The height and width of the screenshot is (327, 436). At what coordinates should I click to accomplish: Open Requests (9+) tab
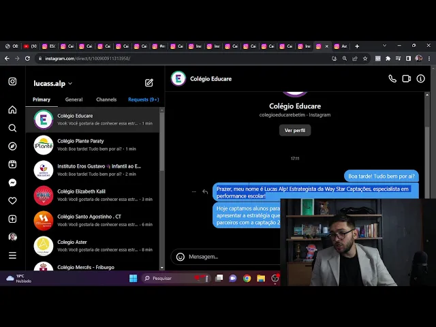pyautogui.click(x=144, y=99)
